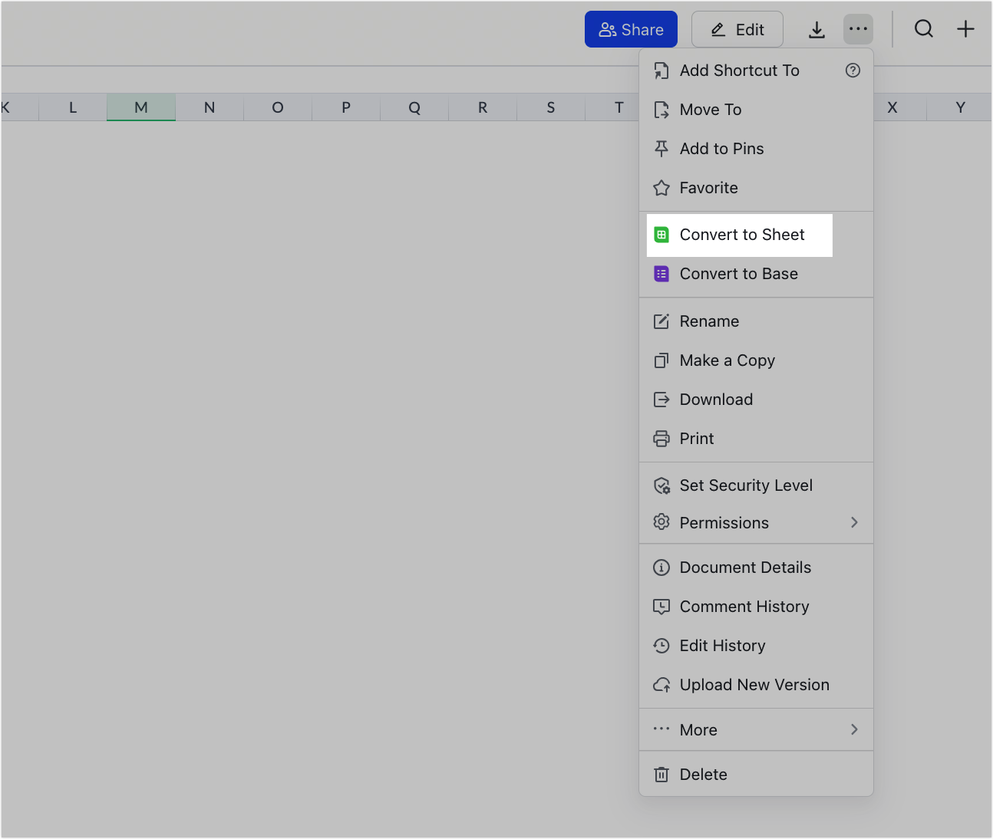Image resolution: width=993 pixels, height=839 pixels.
Task: Select Rename from the menu
Action: pos(709,321)
